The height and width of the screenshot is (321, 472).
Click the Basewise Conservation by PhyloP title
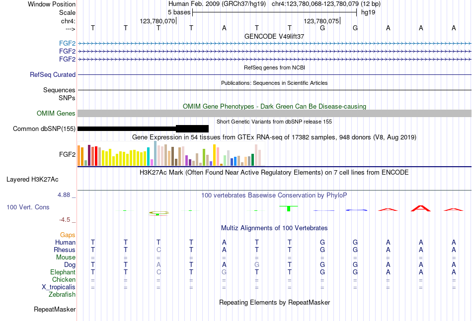click(x=274, y=195)
